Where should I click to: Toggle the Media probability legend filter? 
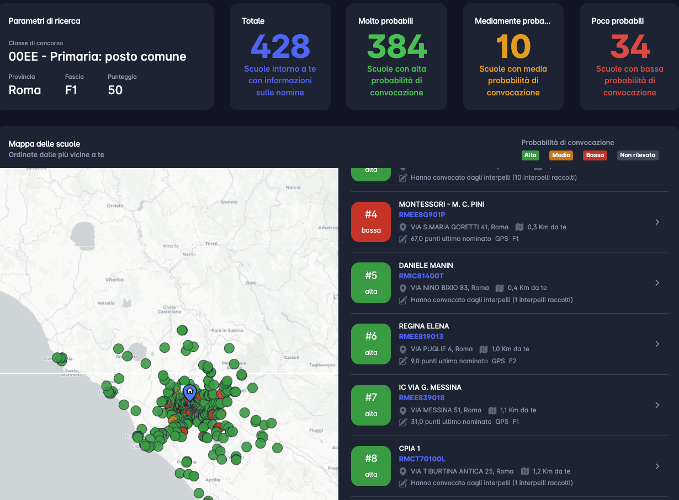[561, 155]
